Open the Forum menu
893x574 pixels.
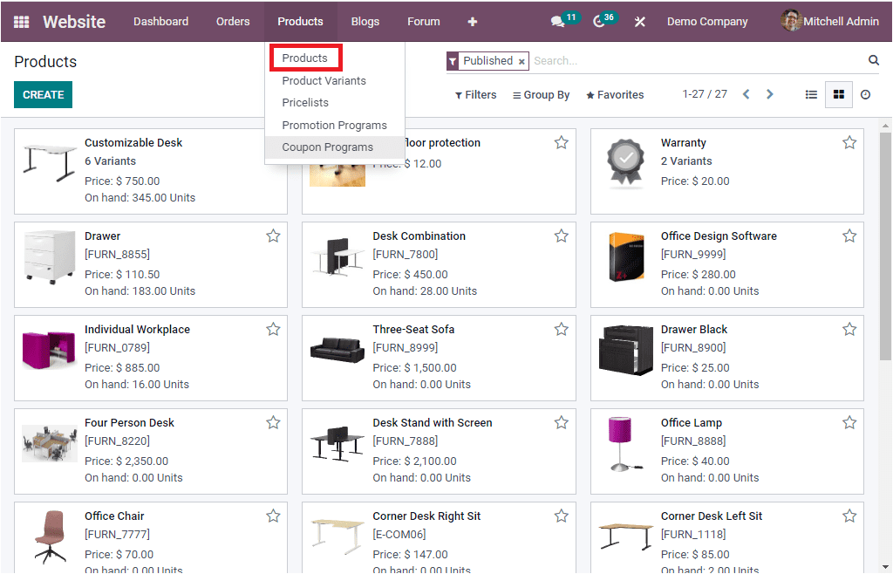[423, 21]
